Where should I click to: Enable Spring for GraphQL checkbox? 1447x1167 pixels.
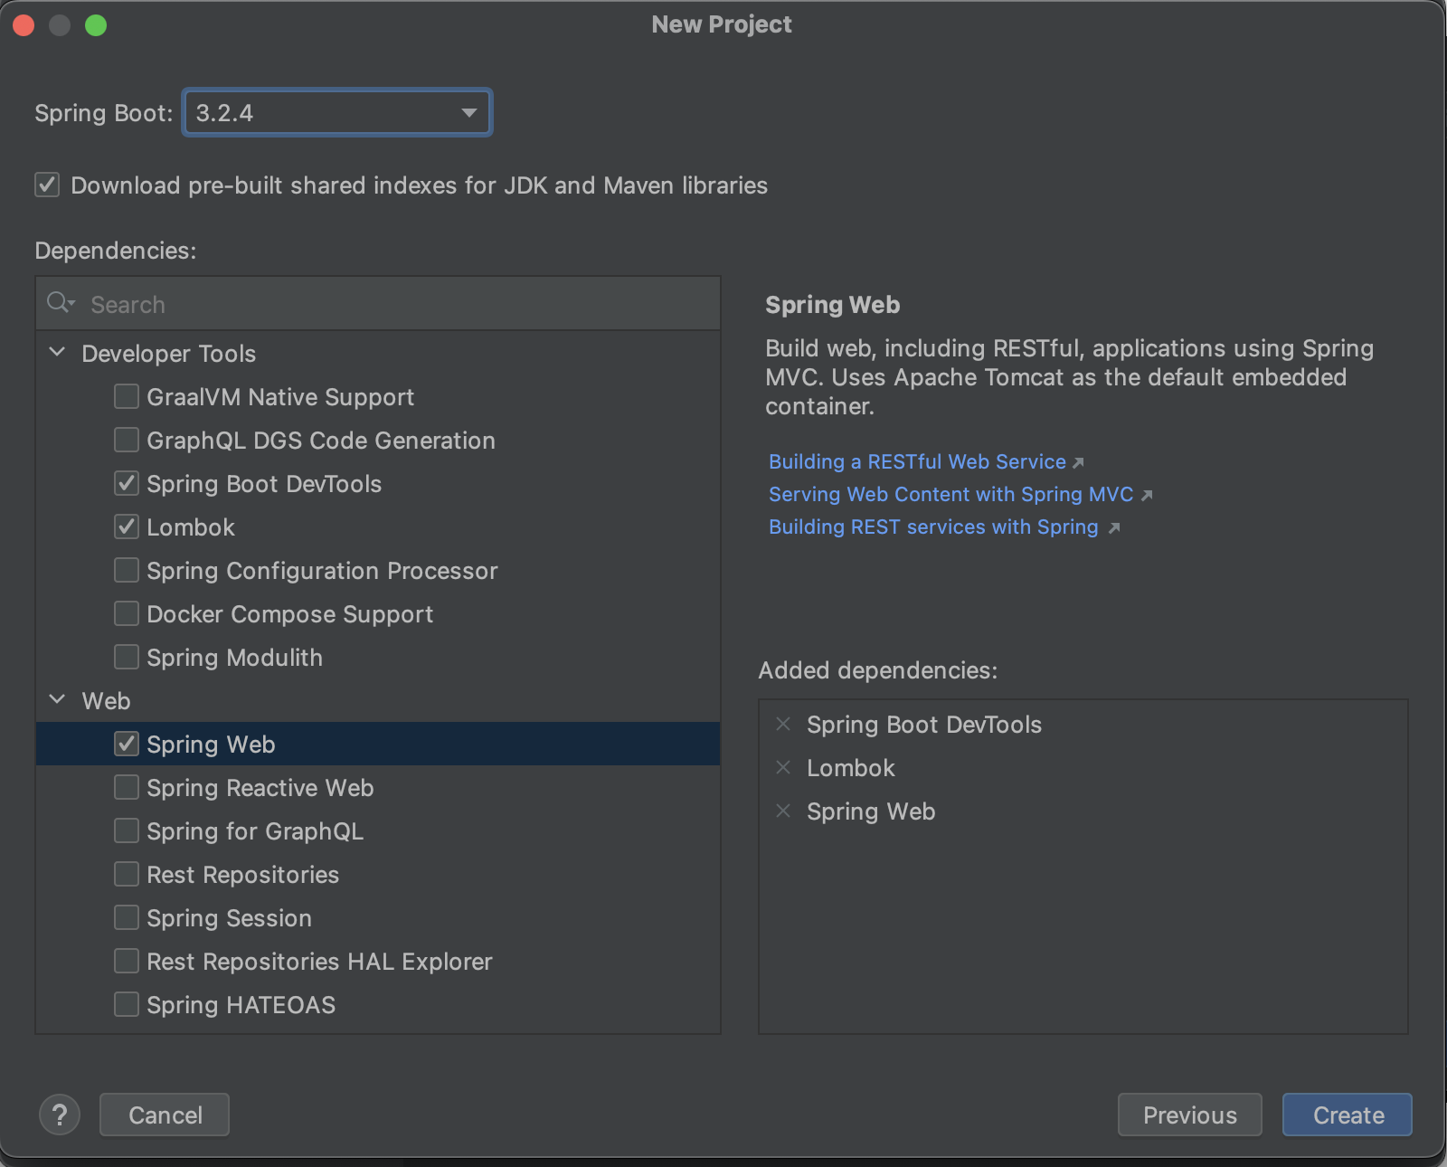point(127,830)
